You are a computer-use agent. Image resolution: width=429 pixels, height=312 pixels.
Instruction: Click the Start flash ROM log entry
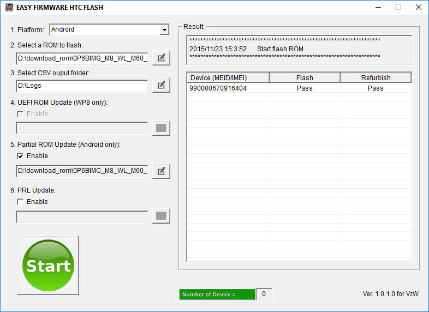click(247, 49)
